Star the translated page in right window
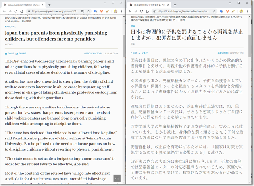Viewport: 254px width, 186px height. (x=215, y=11)
